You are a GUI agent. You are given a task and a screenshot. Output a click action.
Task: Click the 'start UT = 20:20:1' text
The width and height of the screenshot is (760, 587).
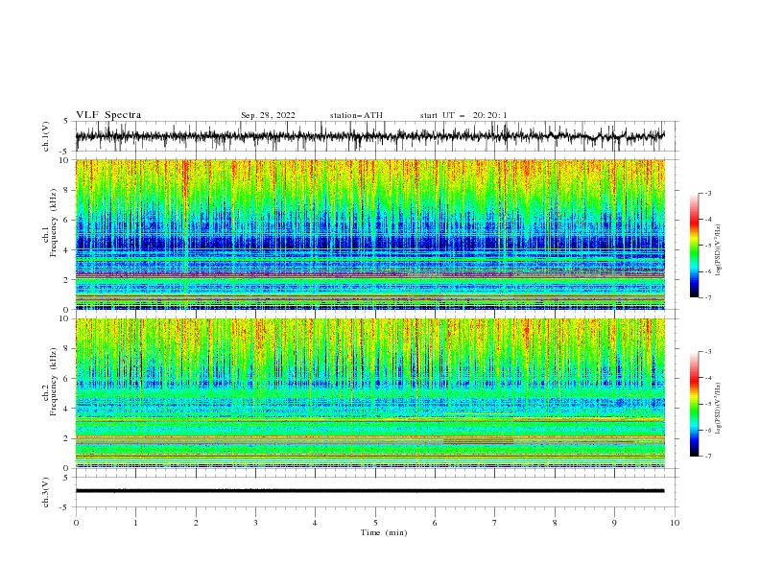(x=463, y=115)
